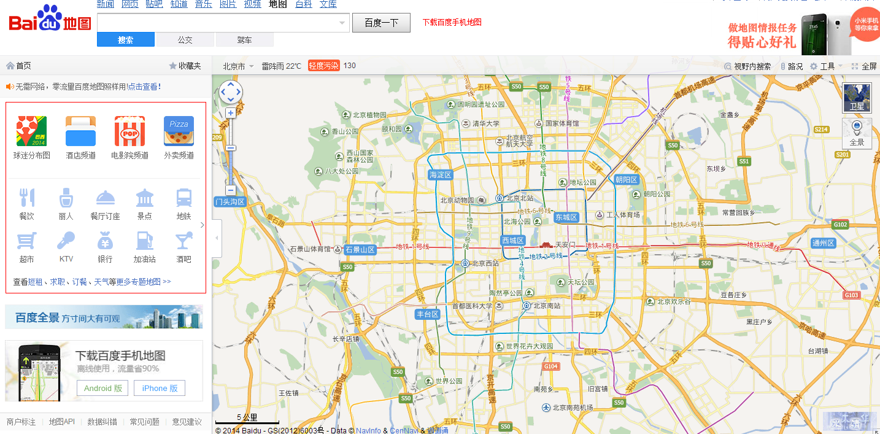Collapse the left sidebar panel arrow
The image size is (880, 434).
217,238
